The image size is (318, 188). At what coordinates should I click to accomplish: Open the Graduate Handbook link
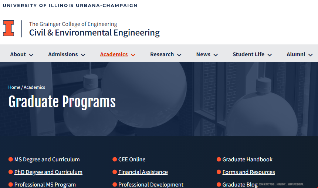pyautogui.click(x=247, y=160)
